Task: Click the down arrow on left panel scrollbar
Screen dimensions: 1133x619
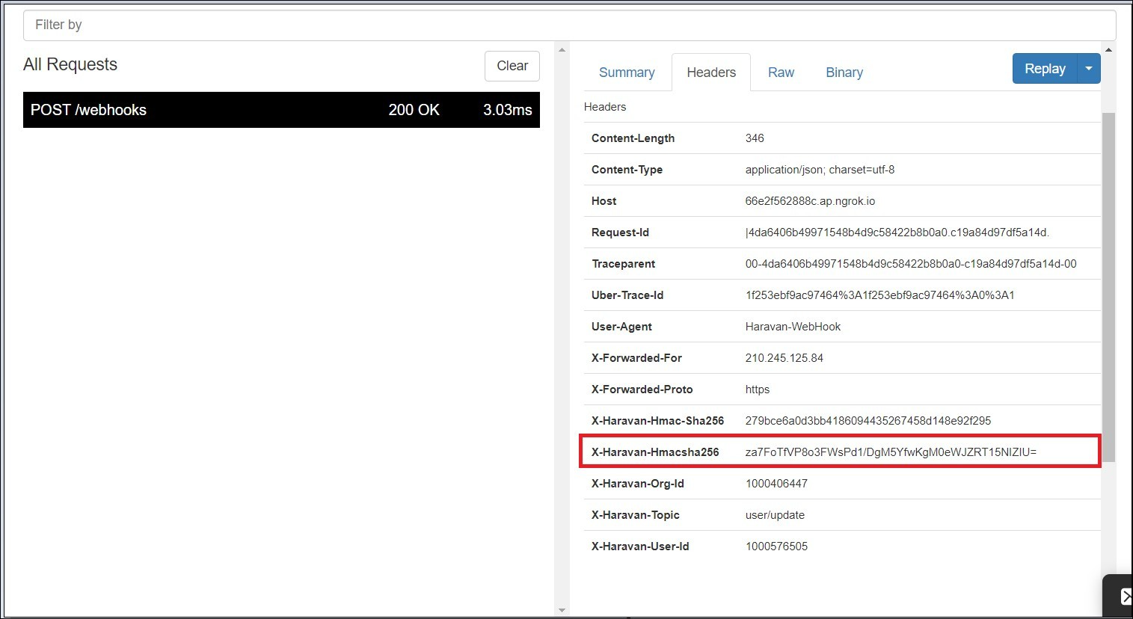Action: 562,609
